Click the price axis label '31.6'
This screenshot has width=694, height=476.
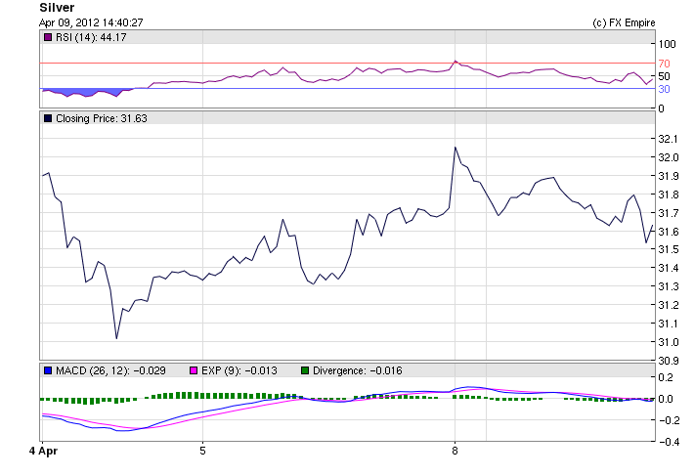669,232
